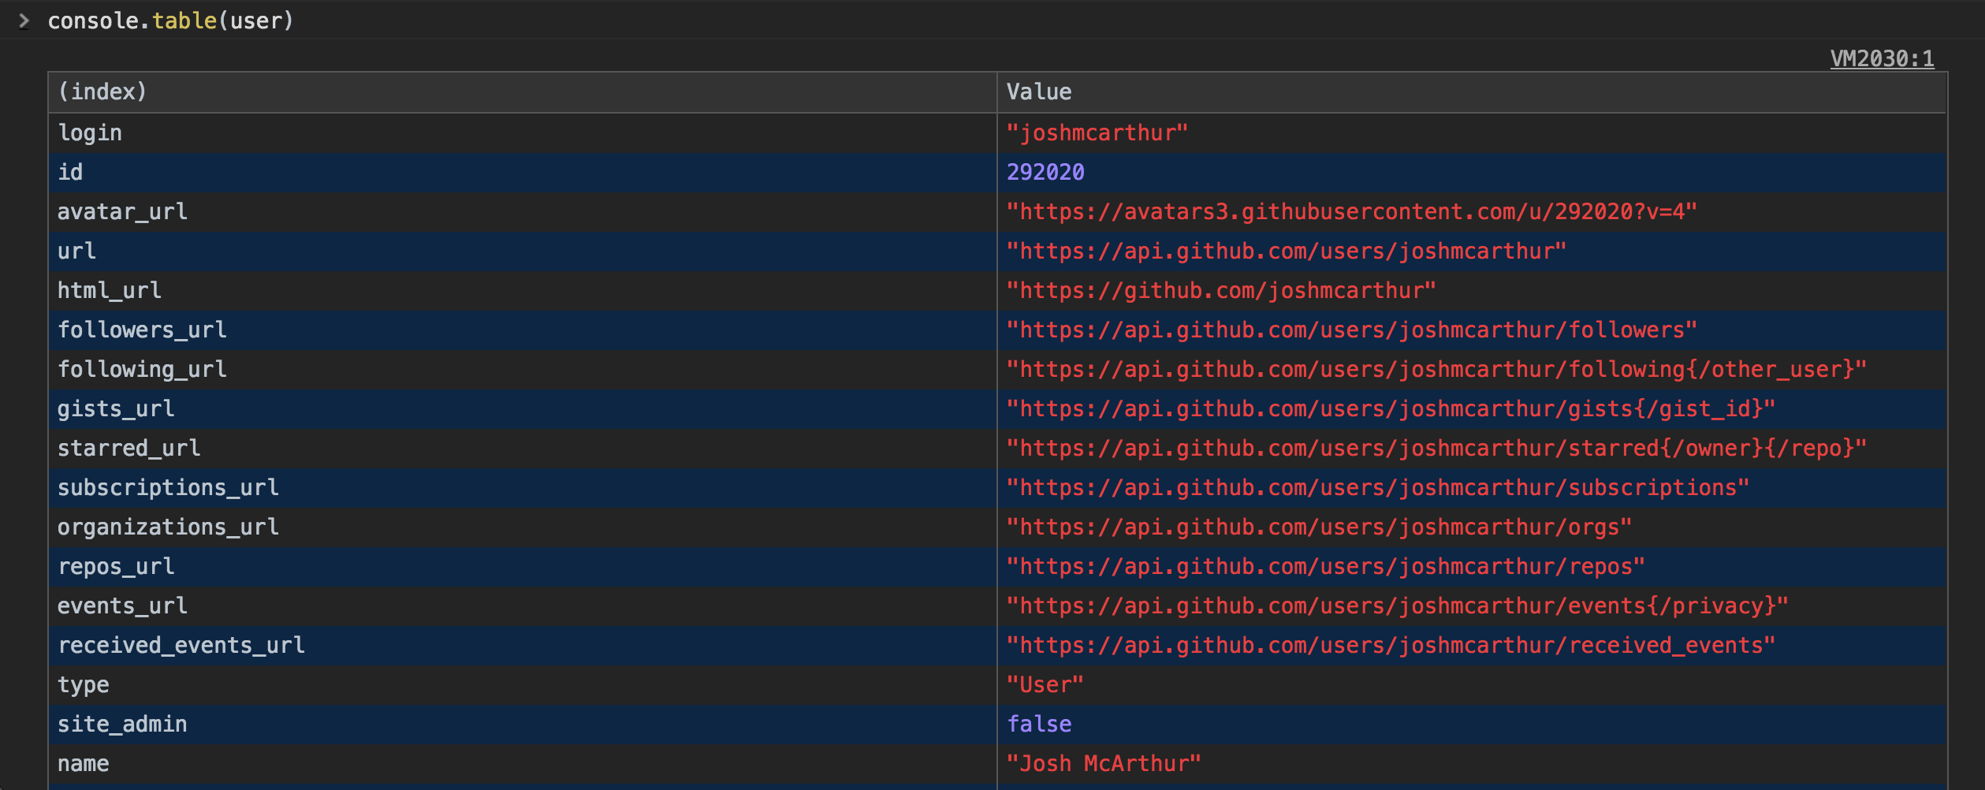This screenshot has height=790, width=1985.
Task: Select the name index cell
Action: 523,764
